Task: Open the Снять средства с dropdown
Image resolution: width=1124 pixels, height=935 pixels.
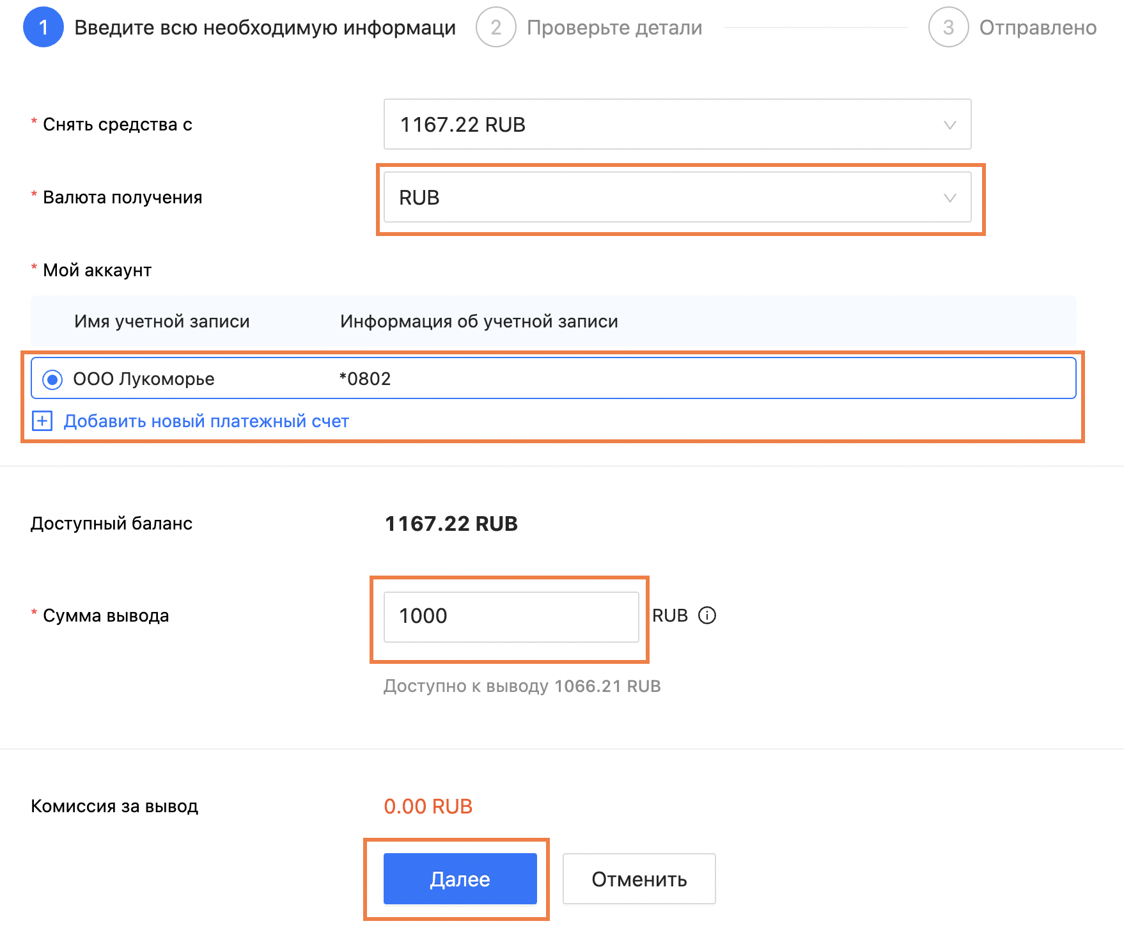Action: coord(677,124)
